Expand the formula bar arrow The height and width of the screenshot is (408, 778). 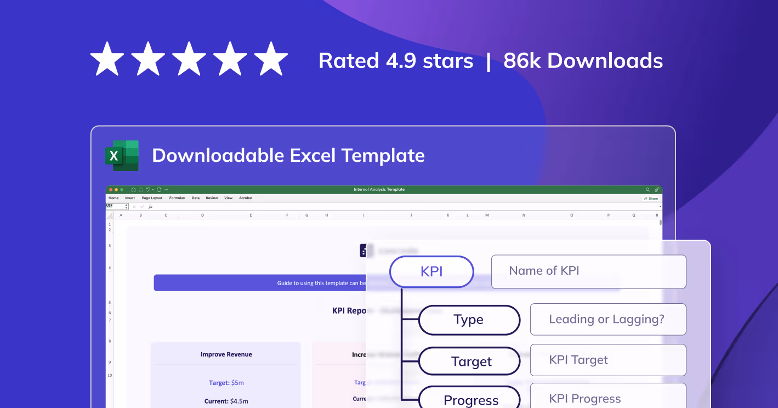660,206
